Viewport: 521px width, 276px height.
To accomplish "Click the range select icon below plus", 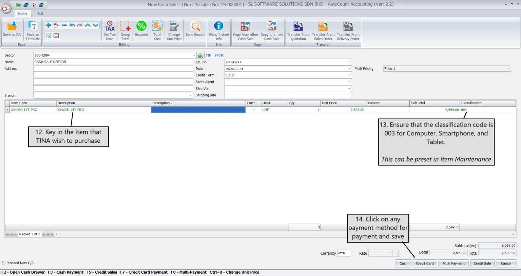I will 48,35.
